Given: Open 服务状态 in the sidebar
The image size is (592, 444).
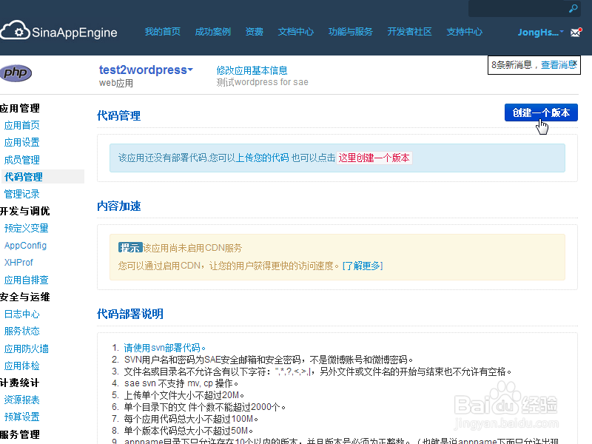Looking at the screenshot, I should 22,331.
